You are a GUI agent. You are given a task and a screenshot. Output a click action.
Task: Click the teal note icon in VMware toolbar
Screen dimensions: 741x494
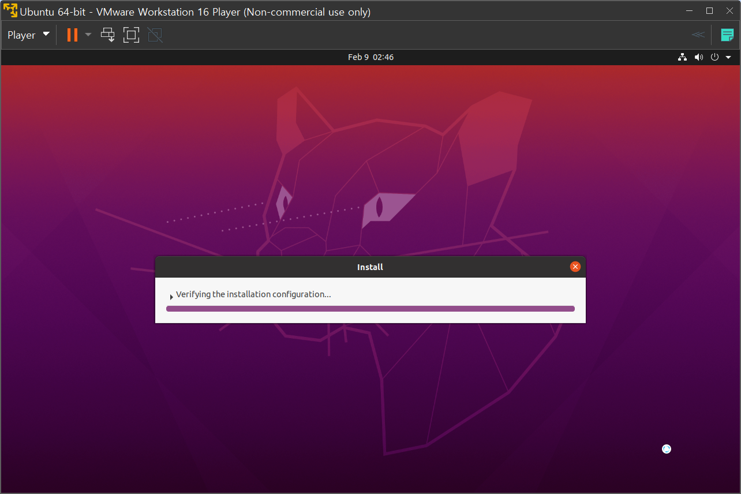pos(727,35)
